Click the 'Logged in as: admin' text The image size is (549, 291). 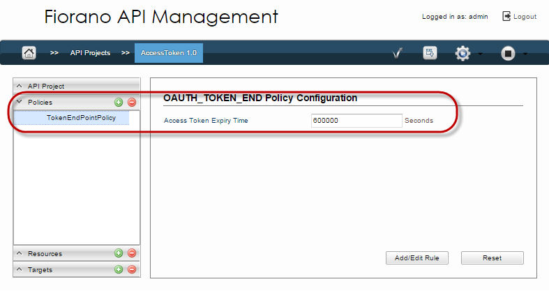pos(455,17)
